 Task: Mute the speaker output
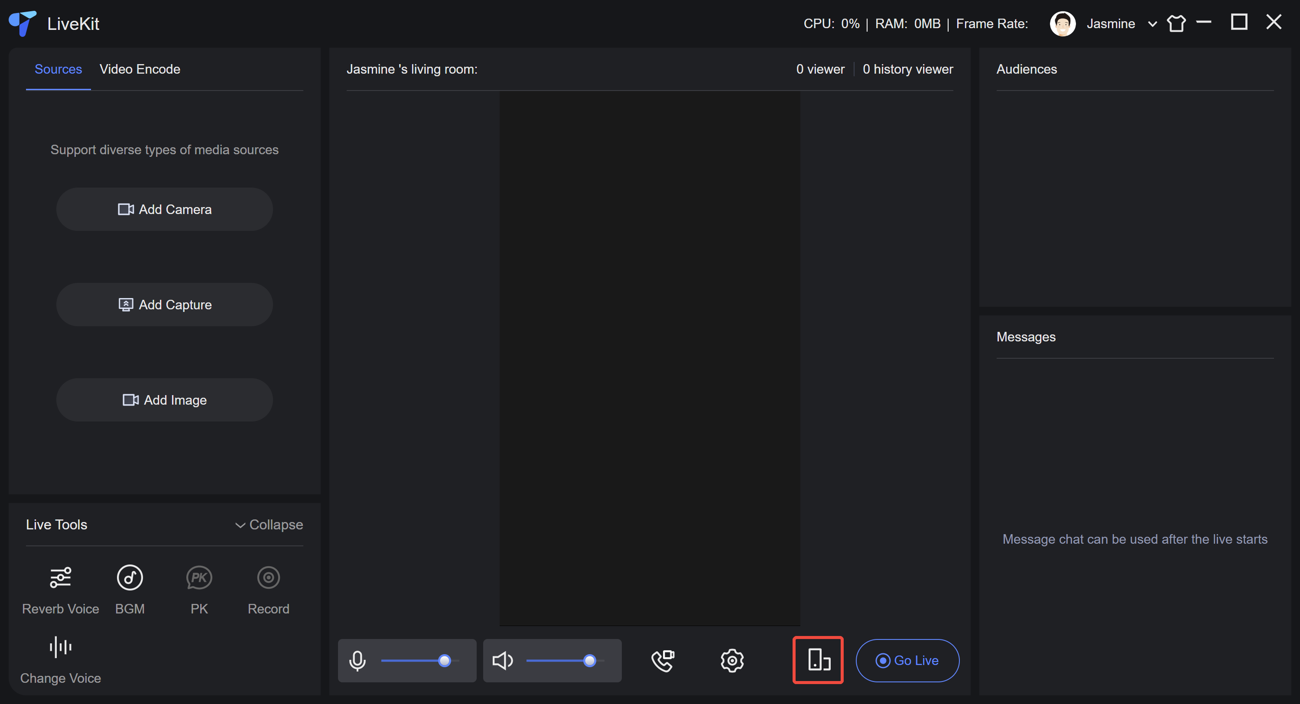click(x=502, y=660)
